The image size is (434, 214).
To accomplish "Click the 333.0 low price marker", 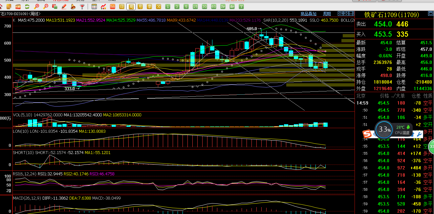I will pyautogui.click(x=69, y=88).
